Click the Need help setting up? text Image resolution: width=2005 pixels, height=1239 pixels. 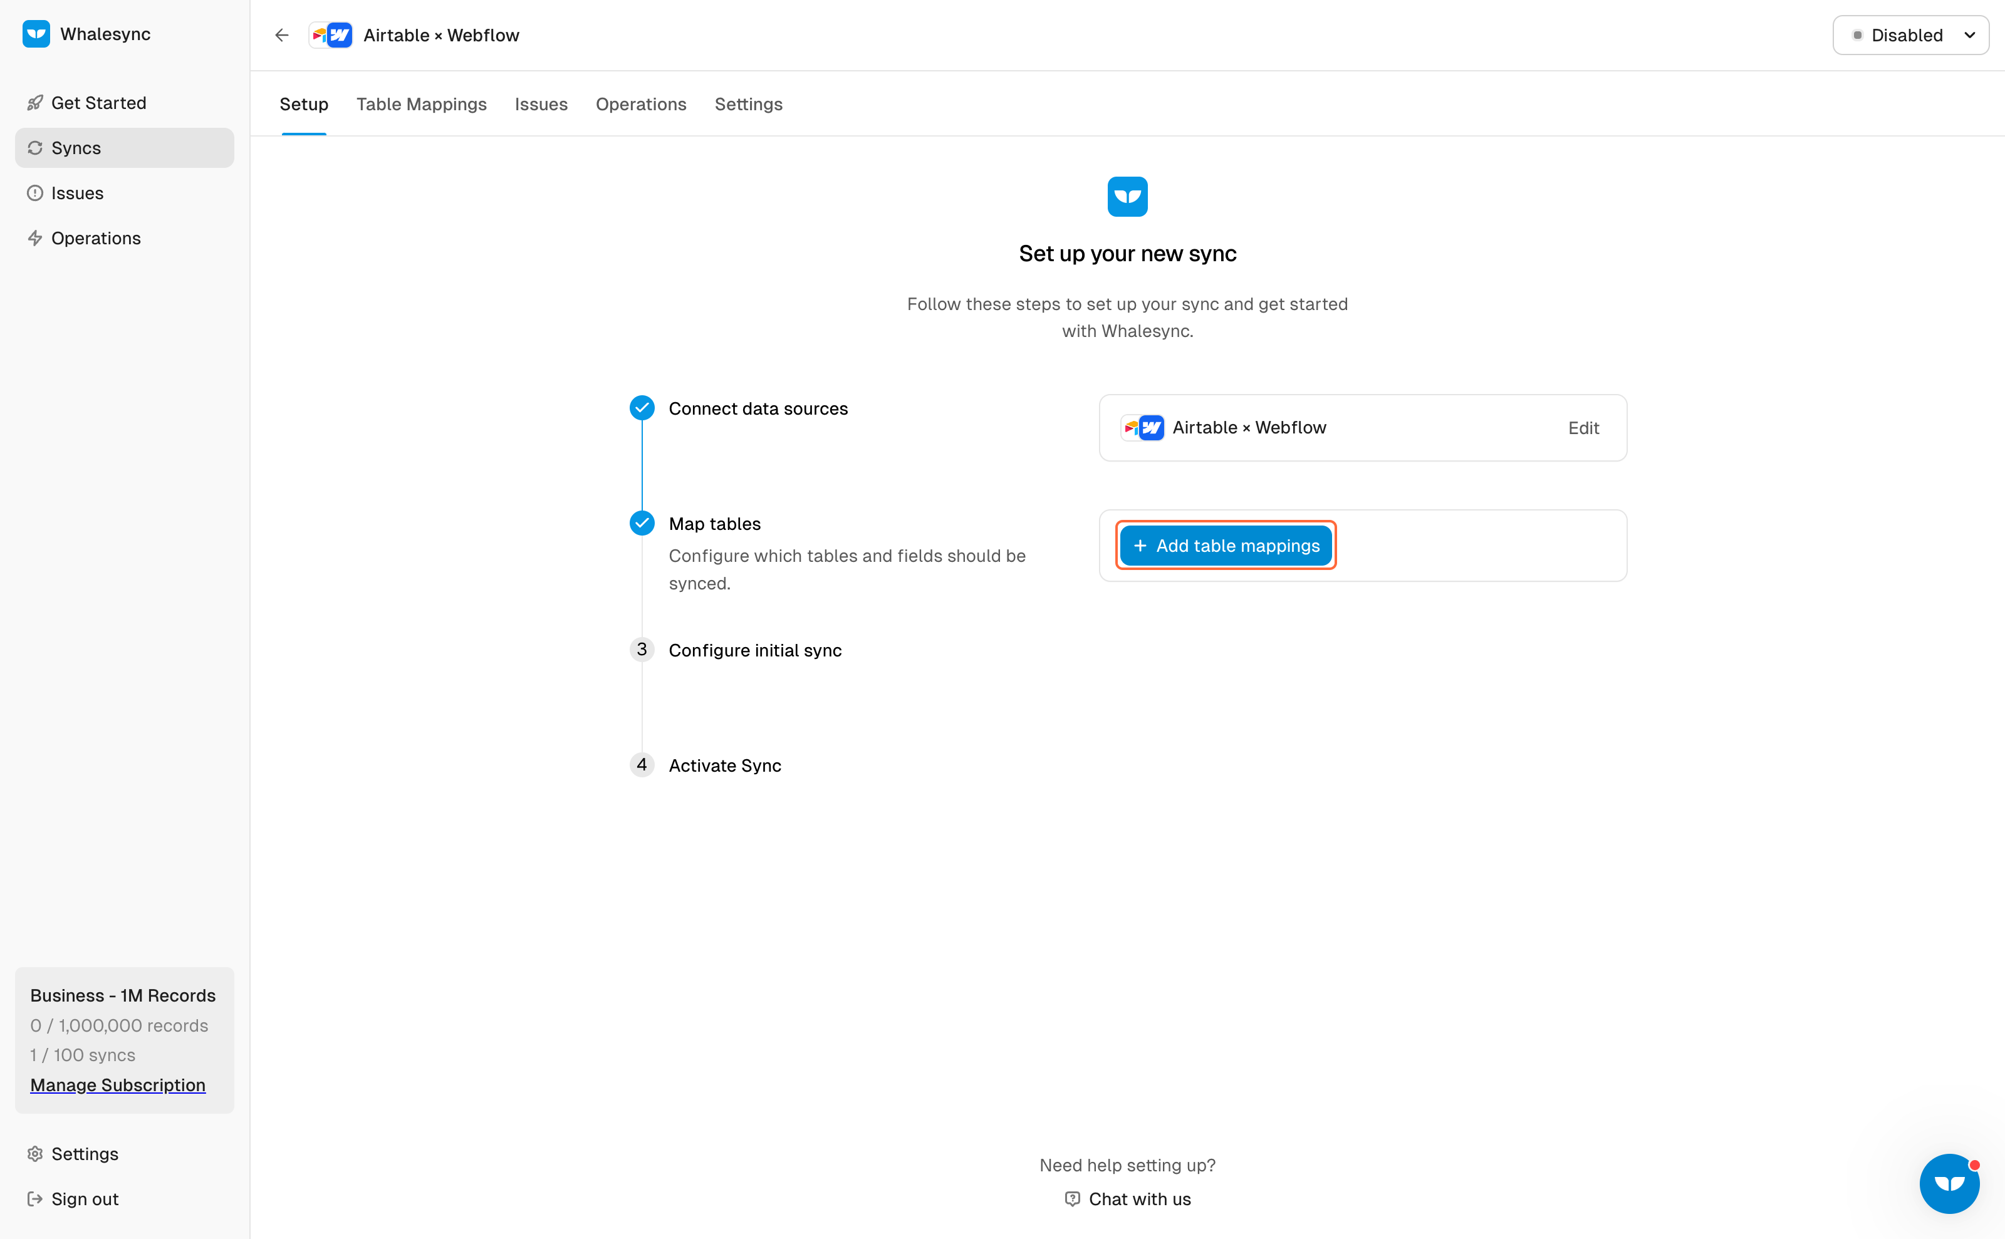tap(1127, 1165)
